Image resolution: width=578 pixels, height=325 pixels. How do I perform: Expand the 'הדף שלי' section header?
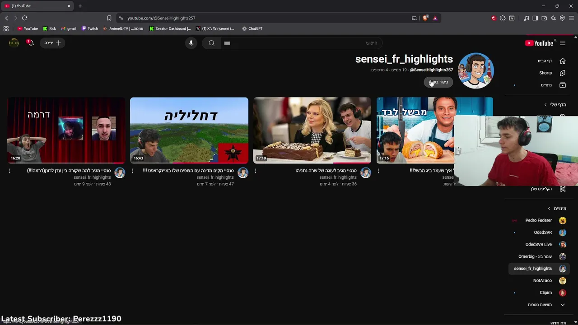(555, 105)
